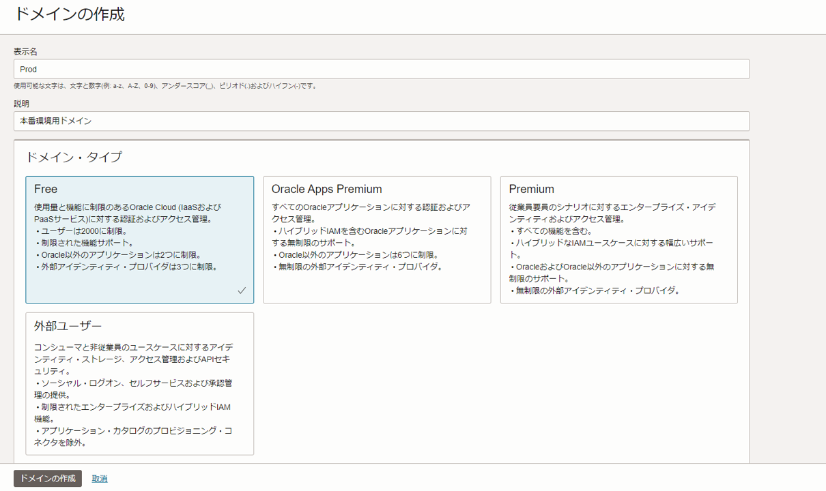826x491 pixels.
Task: Click text ユーザーは2000に制限
Action: pos(84,232)
